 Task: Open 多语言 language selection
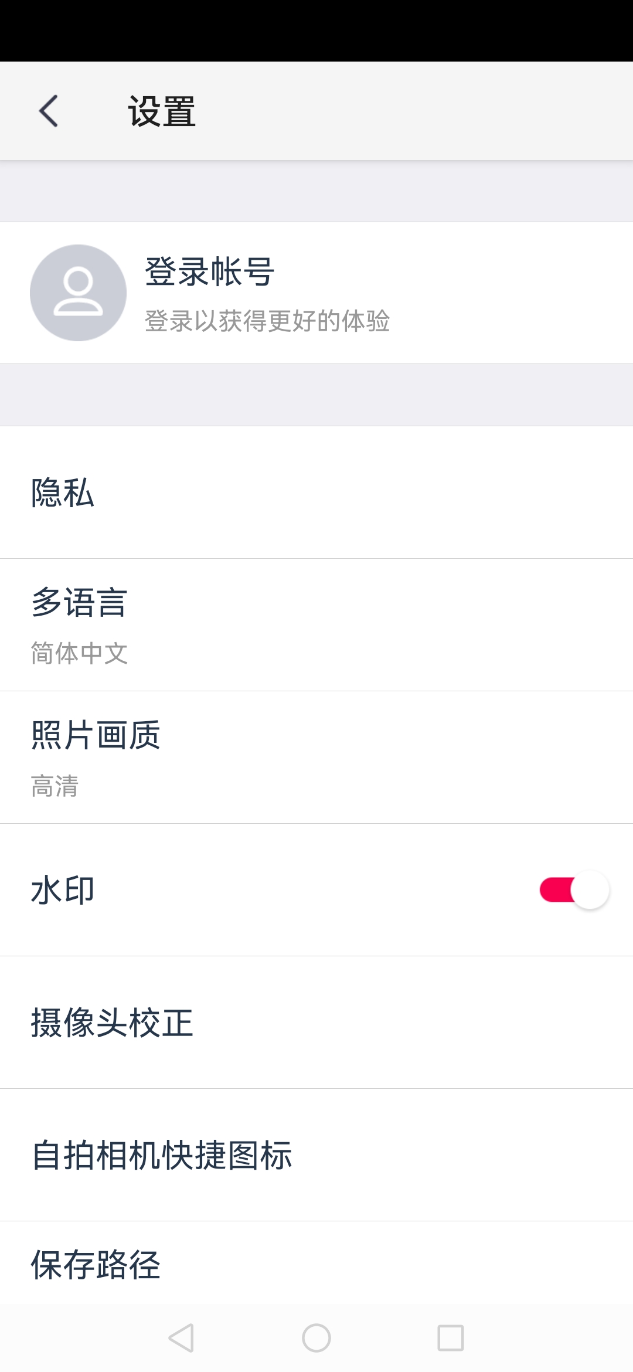316,625
